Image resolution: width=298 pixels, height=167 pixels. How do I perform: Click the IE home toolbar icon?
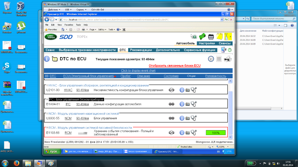(63, 30)
